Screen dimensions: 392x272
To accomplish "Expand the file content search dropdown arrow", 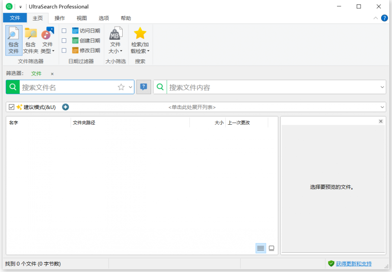I will 382,87.
